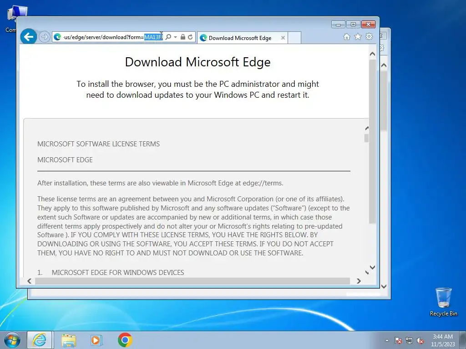Viewport: 466px width, 349px height.
Task: Minimize the Internet Explorer window
Action: click(338, 25)
